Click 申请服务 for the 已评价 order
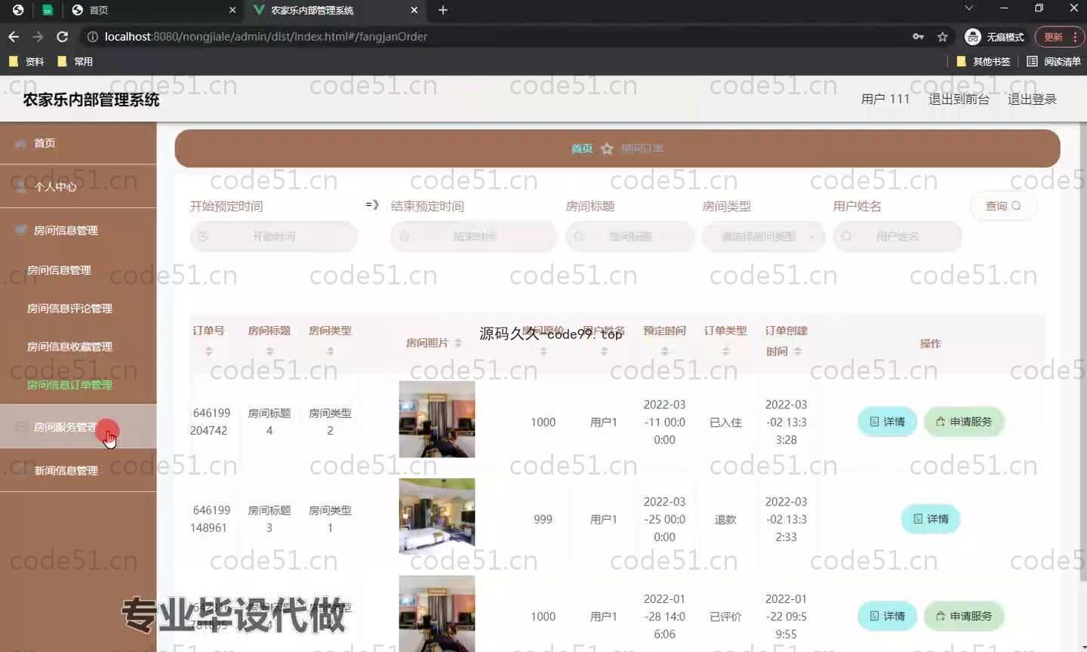 [964, 617]
